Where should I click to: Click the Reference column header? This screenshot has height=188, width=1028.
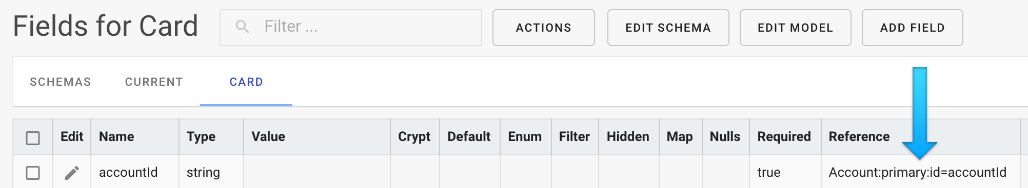click(x=859, y=136)
